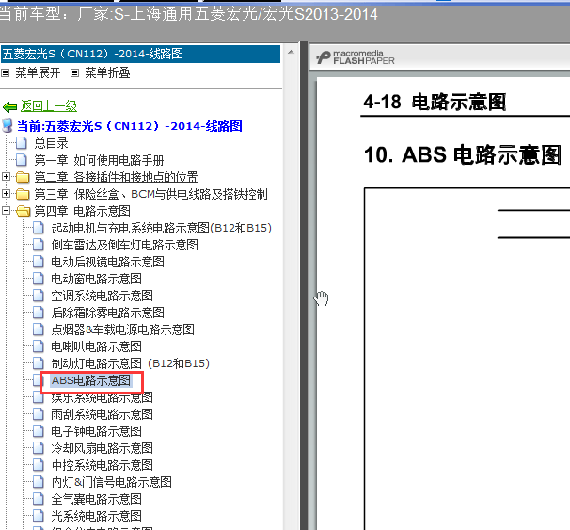Click page icon beside 冷却风扇电路示意图
The width and height of the screenshot is (570, 530).
(x=39, y=448)
